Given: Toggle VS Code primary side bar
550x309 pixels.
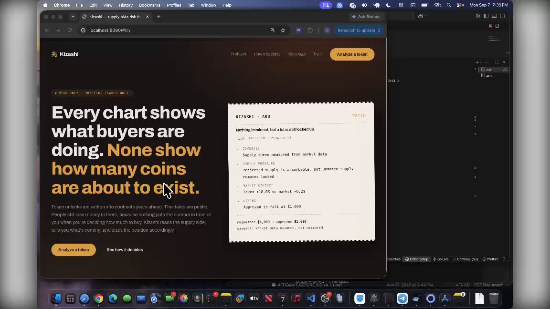Looking at the screenshot, I should point(486,16).
